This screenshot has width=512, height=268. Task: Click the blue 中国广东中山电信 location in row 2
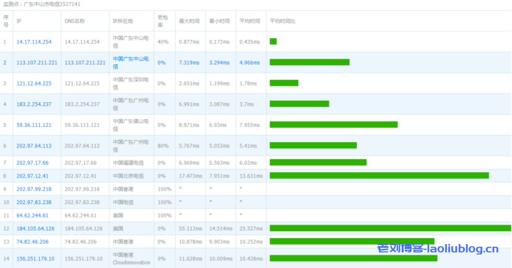click(x=131, y=62)
